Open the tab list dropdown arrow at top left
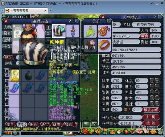 click(x=2, y=11)
